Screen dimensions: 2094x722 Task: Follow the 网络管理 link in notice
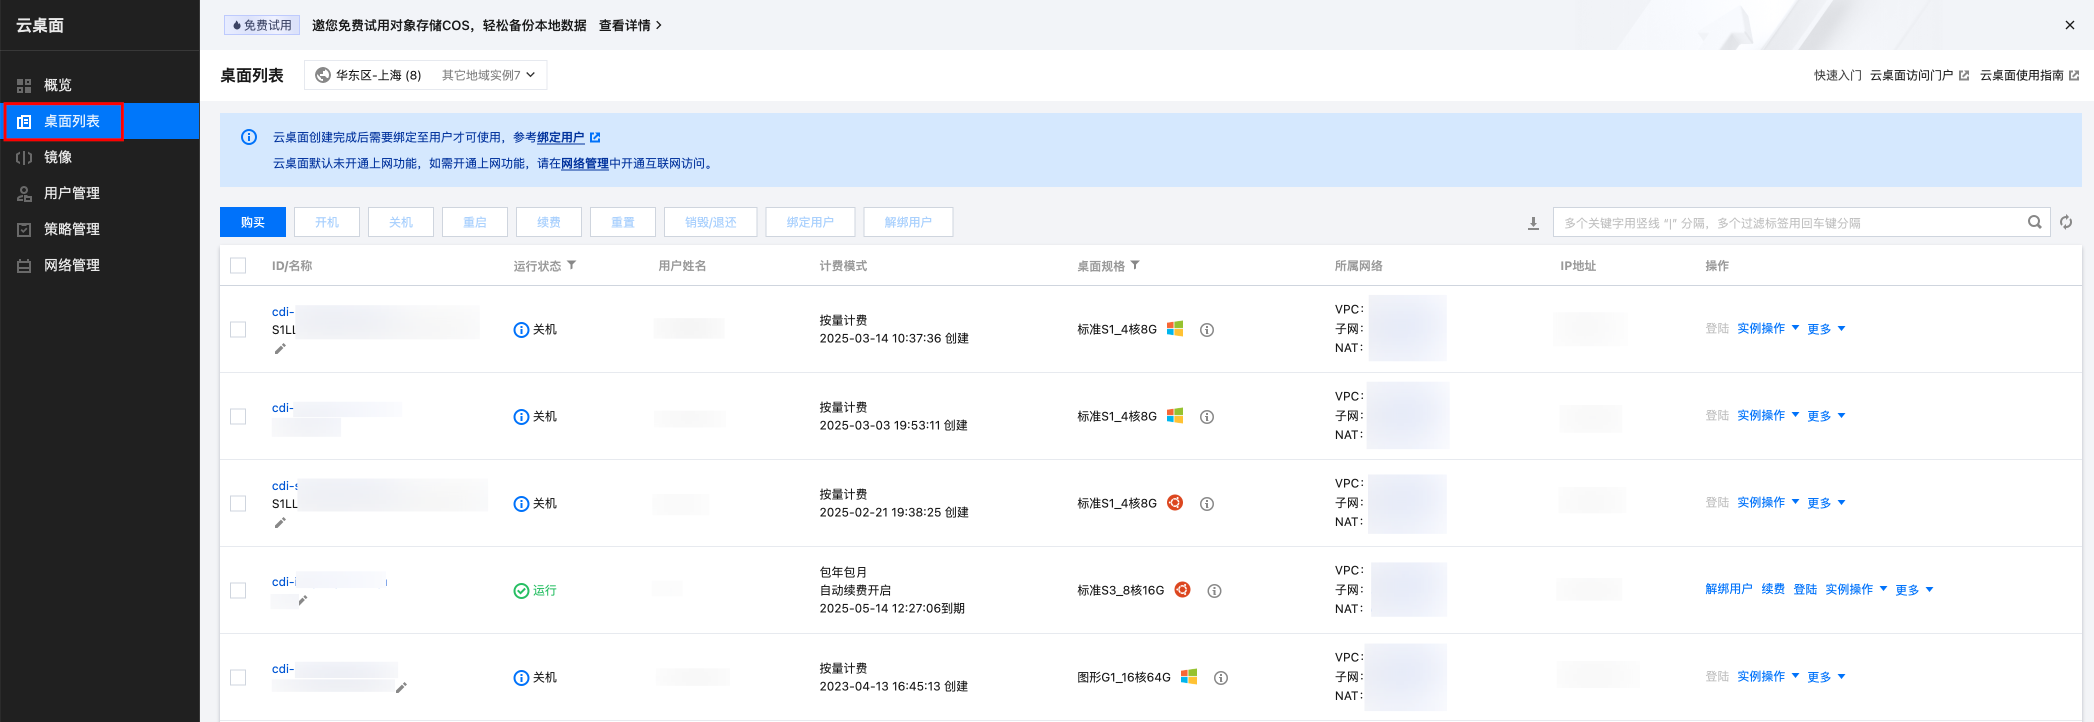pyautogui.click(x=584, y=163)
